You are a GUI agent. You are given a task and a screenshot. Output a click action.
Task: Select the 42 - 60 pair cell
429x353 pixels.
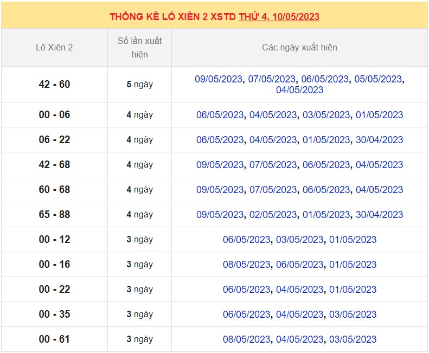point(54,85)
